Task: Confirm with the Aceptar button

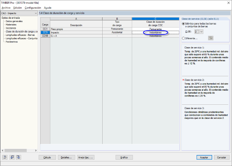Action: [204, 157]
